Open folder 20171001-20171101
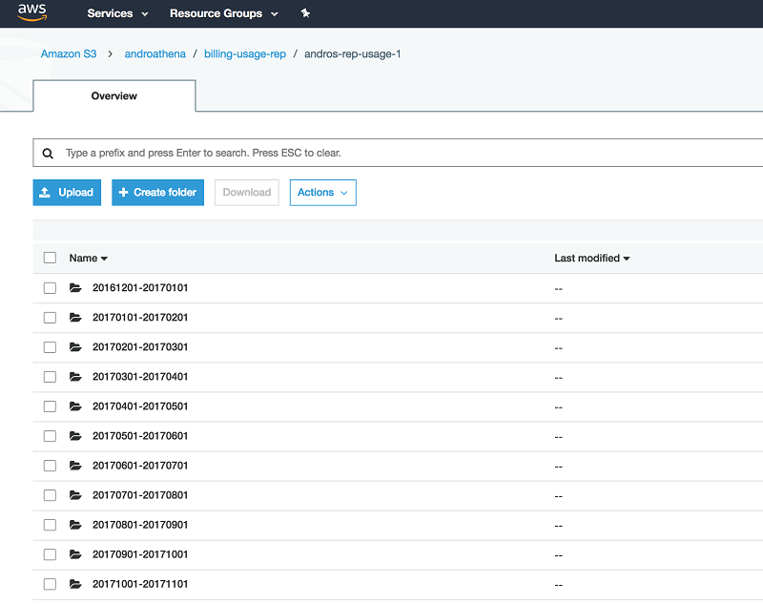 tap(140, 584)
